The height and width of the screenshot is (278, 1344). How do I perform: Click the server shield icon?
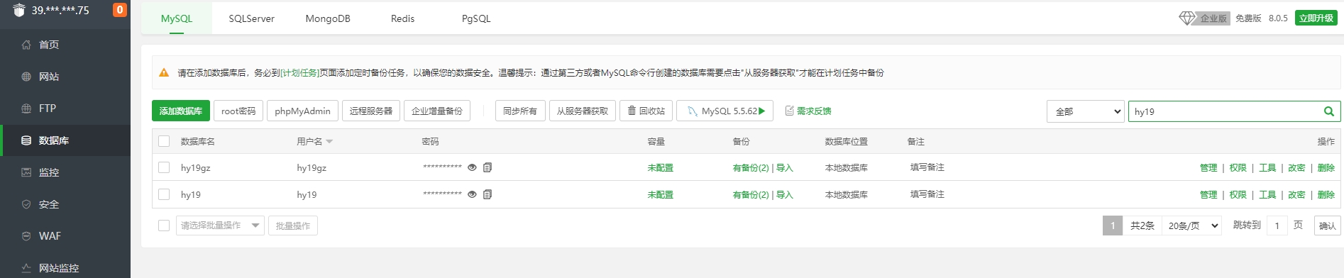(19, 10)
